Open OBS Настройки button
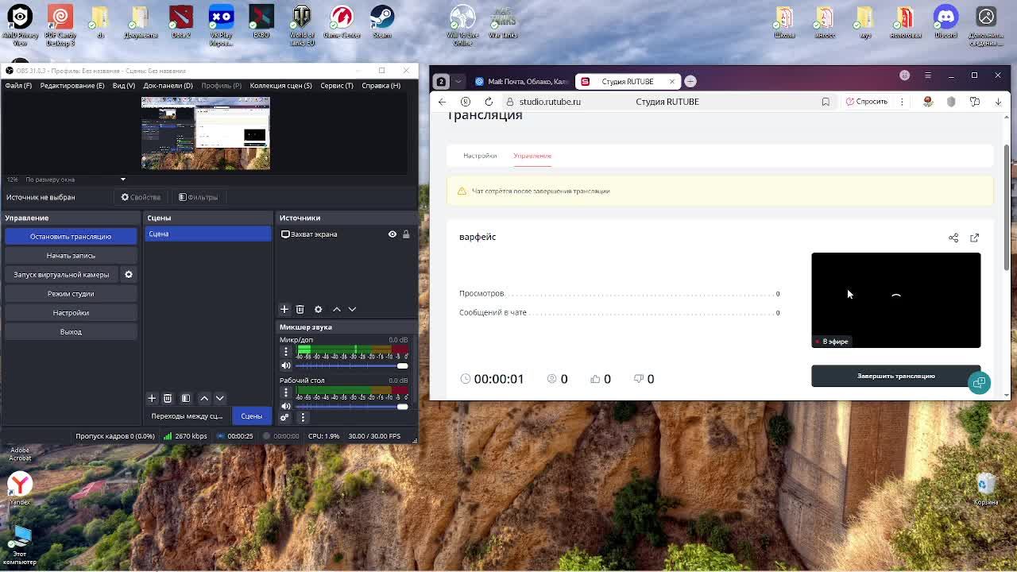 click(x=71, y=313)
